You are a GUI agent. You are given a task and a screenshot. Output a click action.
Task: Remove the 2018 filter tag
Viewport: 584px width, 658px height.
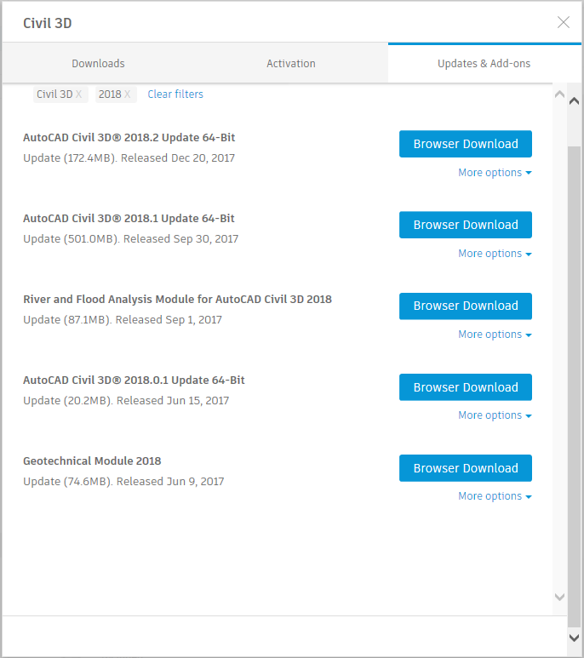click(x=127, y=94)
